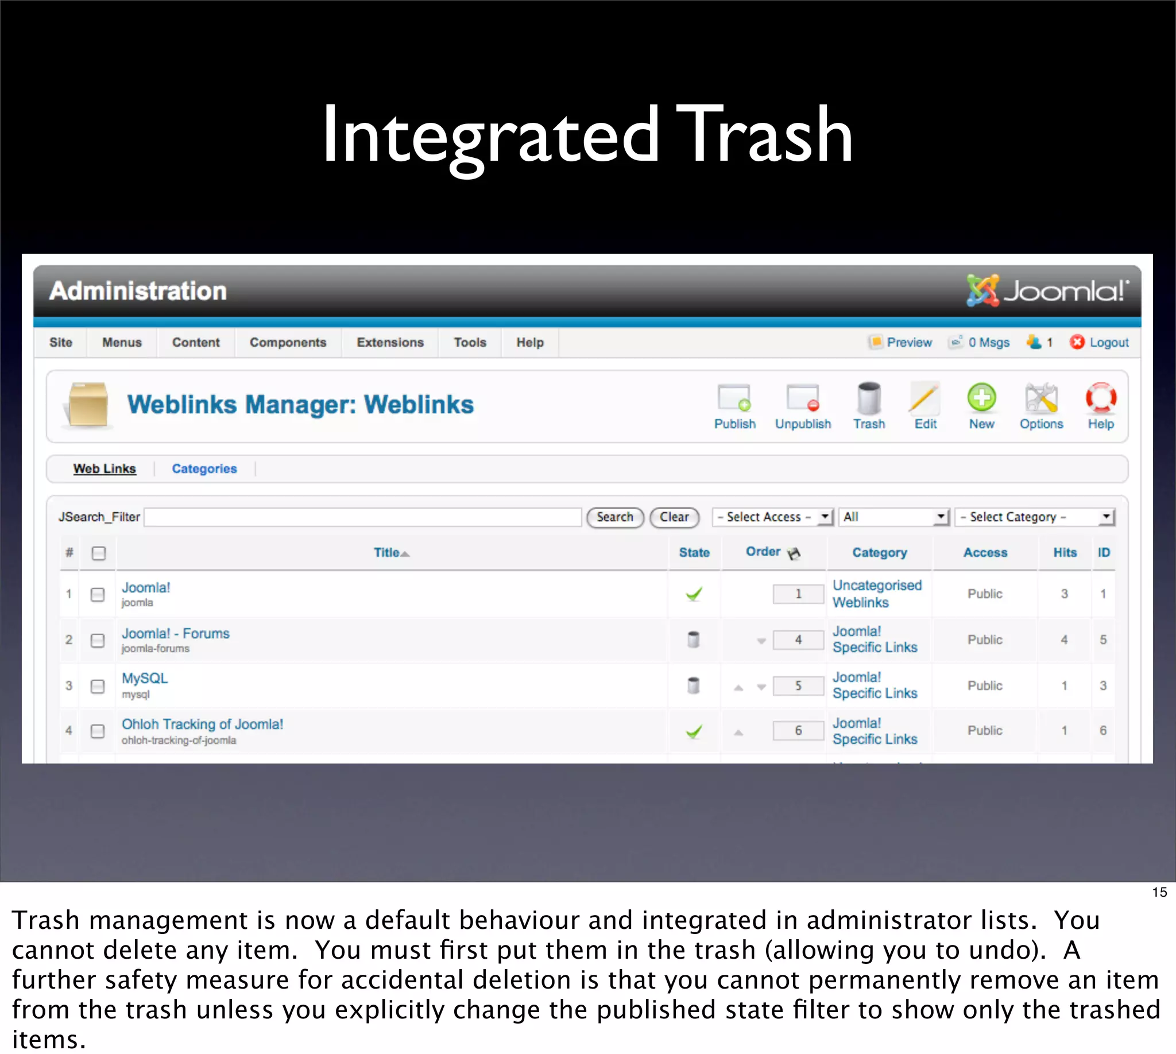Screen dimensions: 1176x1054
Task: Click the Help lifebuoy icon
Action: coord(1101,398)
